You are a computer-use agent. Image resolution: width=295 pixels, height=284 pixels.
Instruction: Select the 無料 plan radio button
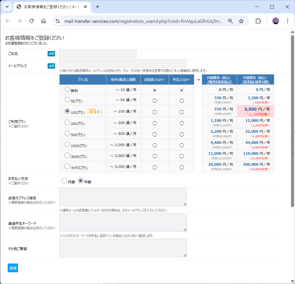[67, 90]
